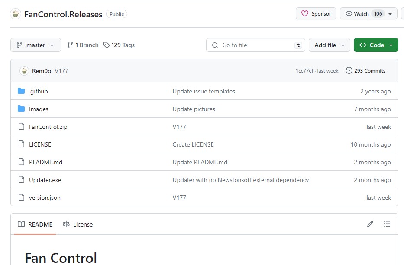
Task: Open the 'Updater with no Newstonsoft' commit message
Action: (x=241, y=180)
